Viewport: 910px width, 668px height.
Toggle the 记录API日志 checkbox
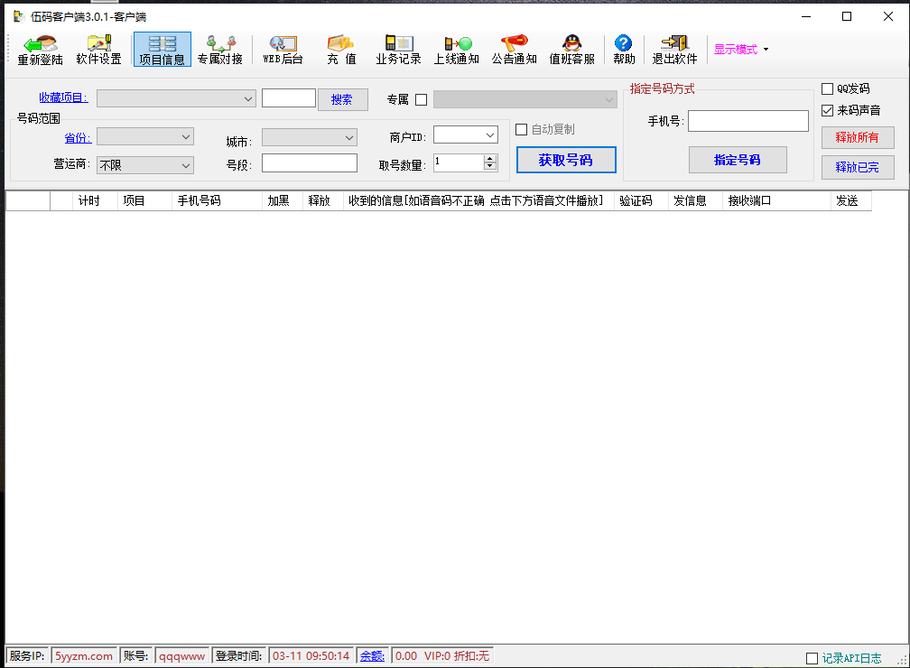click(x=812, y=658)
